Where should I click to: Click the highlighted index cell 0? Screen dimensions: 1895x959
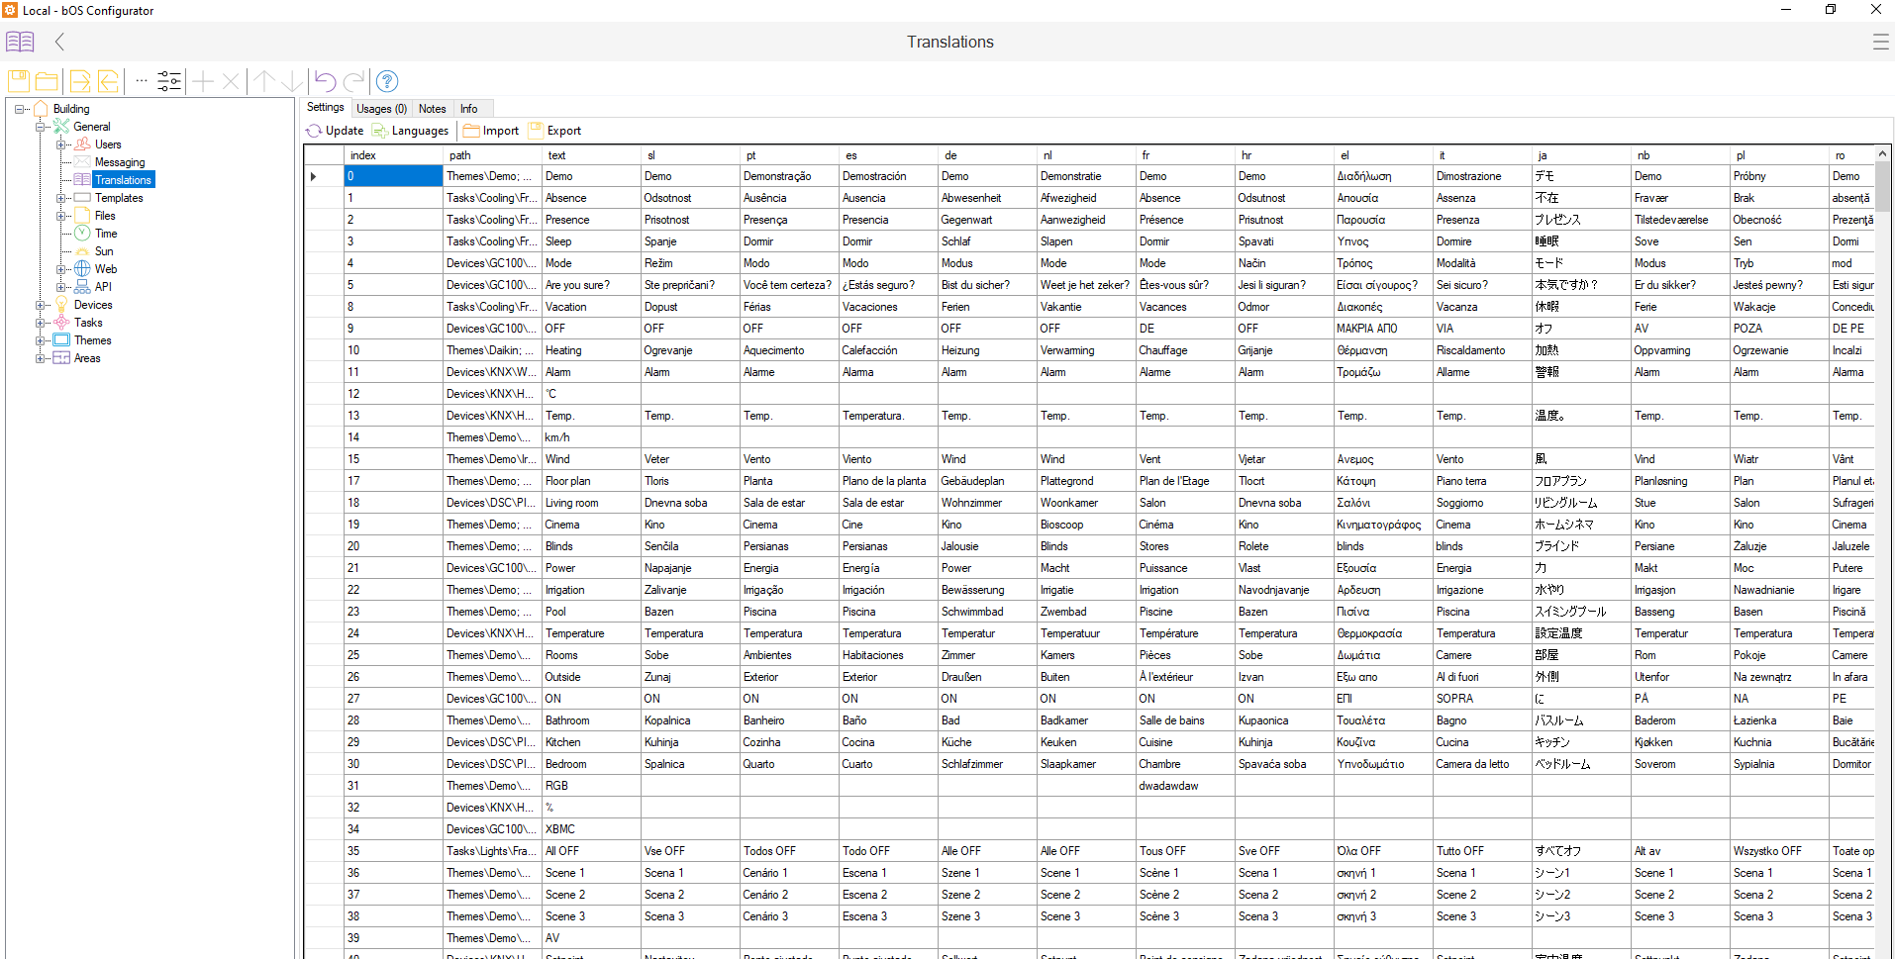(393, 176)
